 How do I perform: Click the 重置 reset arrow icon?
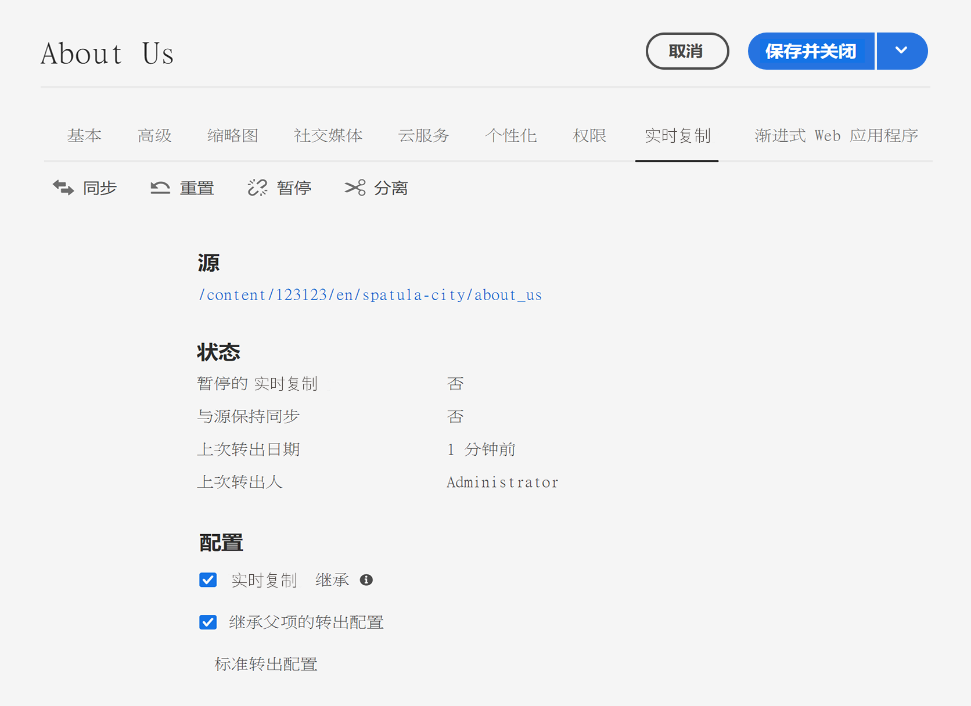coord(160,188)
